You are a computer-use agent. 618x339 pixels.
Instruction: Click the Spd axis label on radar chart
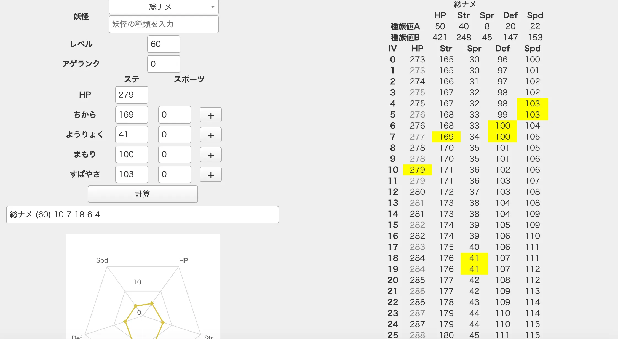tap(102, 260)
